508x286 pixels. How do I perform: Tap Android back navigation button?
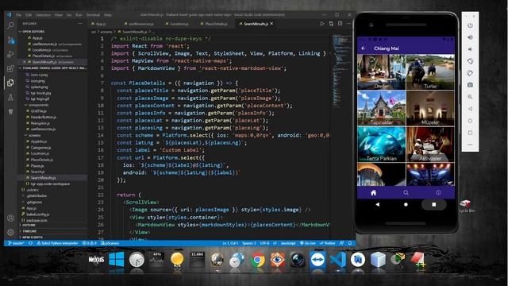[378, 205]
